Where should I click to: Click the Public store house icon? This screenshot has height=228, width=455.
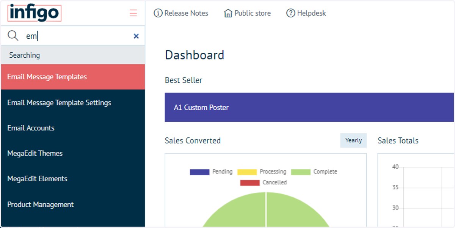click(228, 13)
